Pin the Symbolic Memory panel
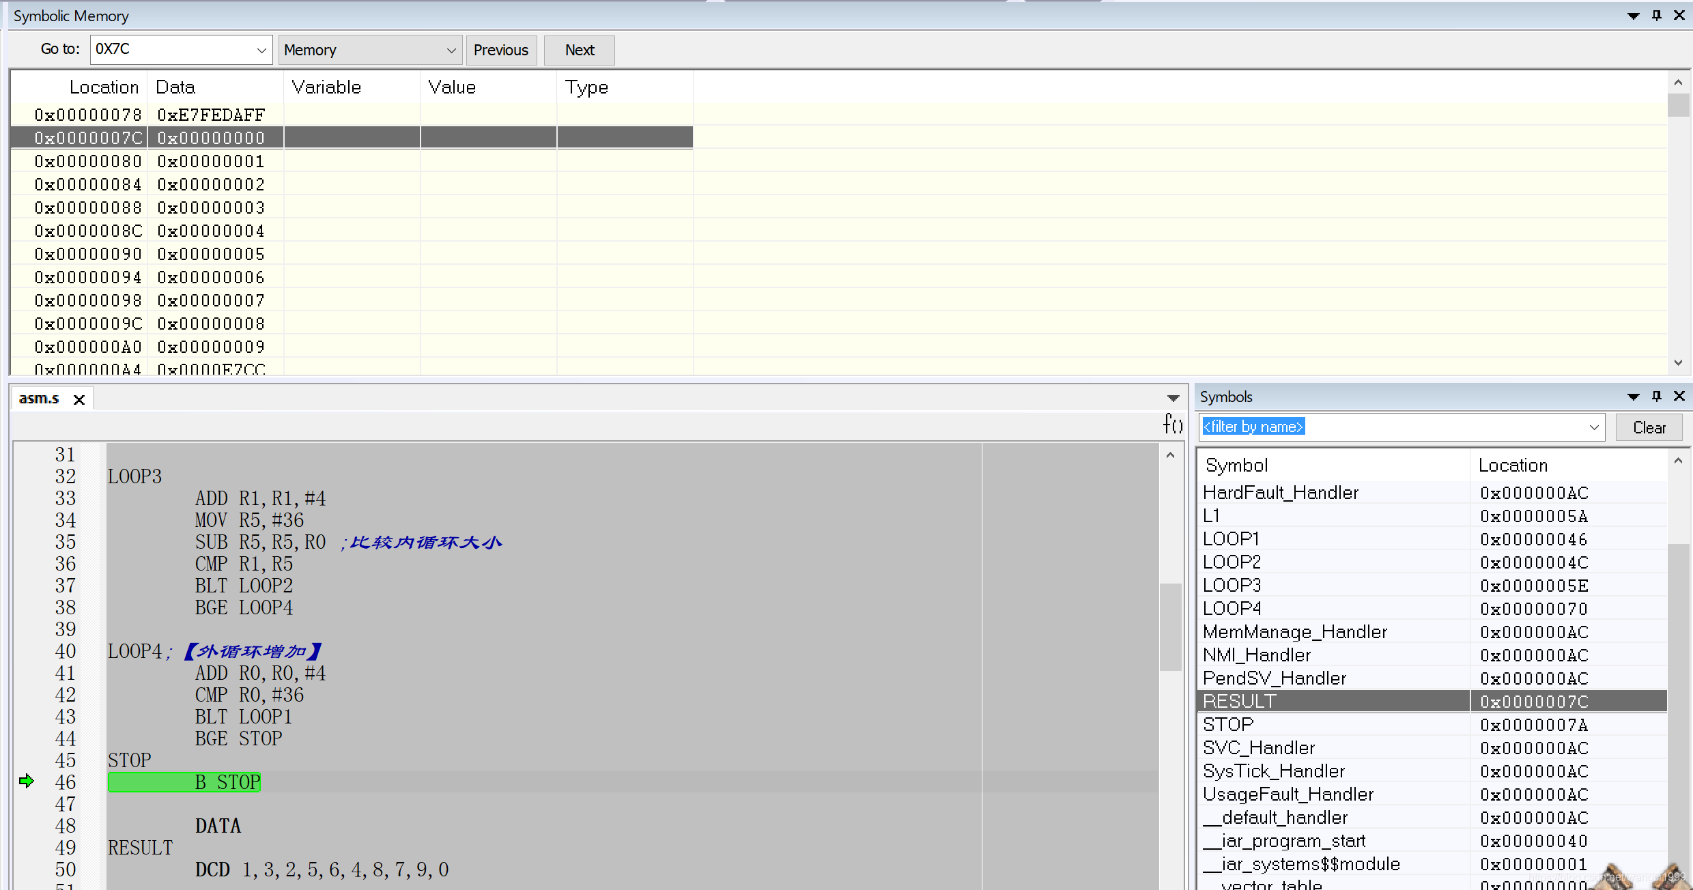This screenshot has width=1693, height=890. (1657, 16)
